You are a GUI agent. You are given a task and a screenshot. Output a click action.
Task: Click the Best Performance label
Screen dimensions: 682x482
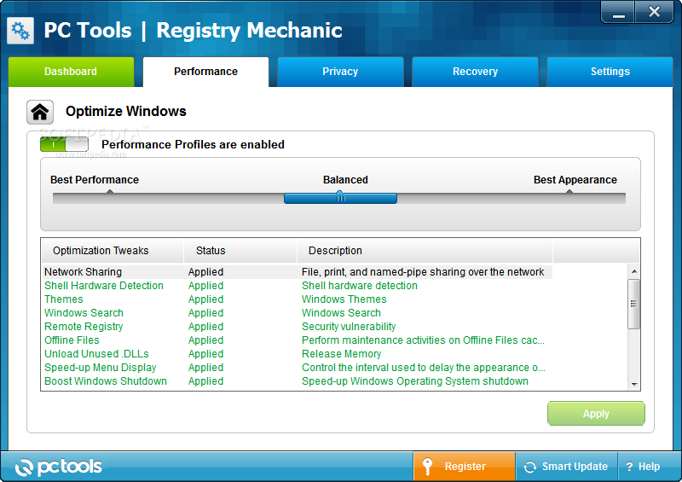coord(95,180)
